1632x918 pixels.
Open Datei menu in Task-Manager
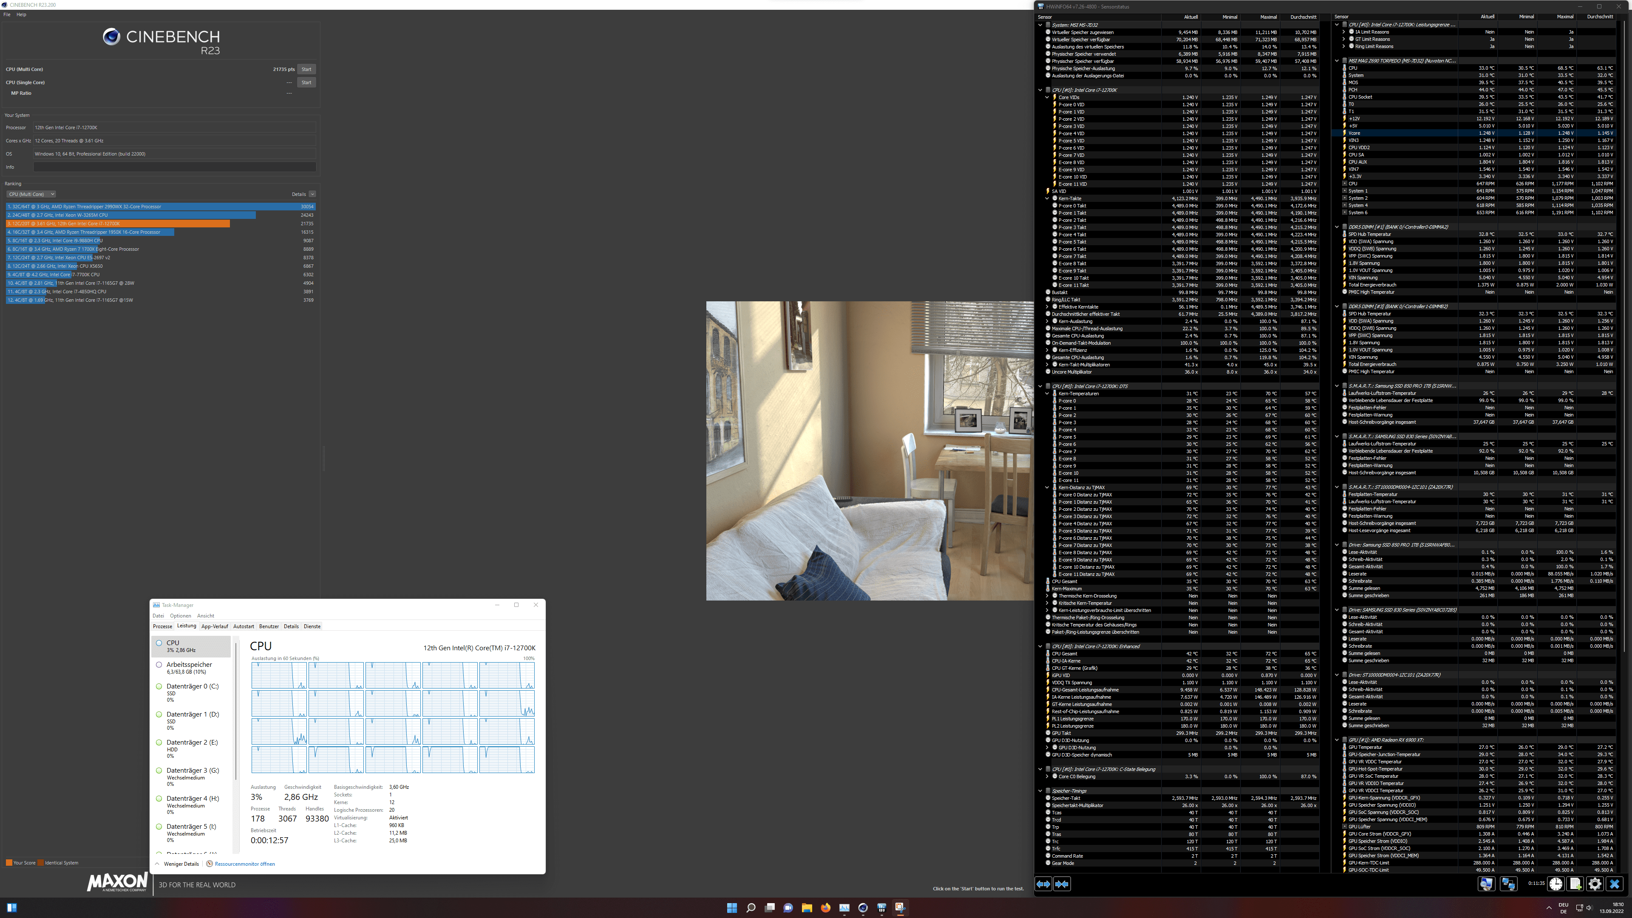click(159, 616)
